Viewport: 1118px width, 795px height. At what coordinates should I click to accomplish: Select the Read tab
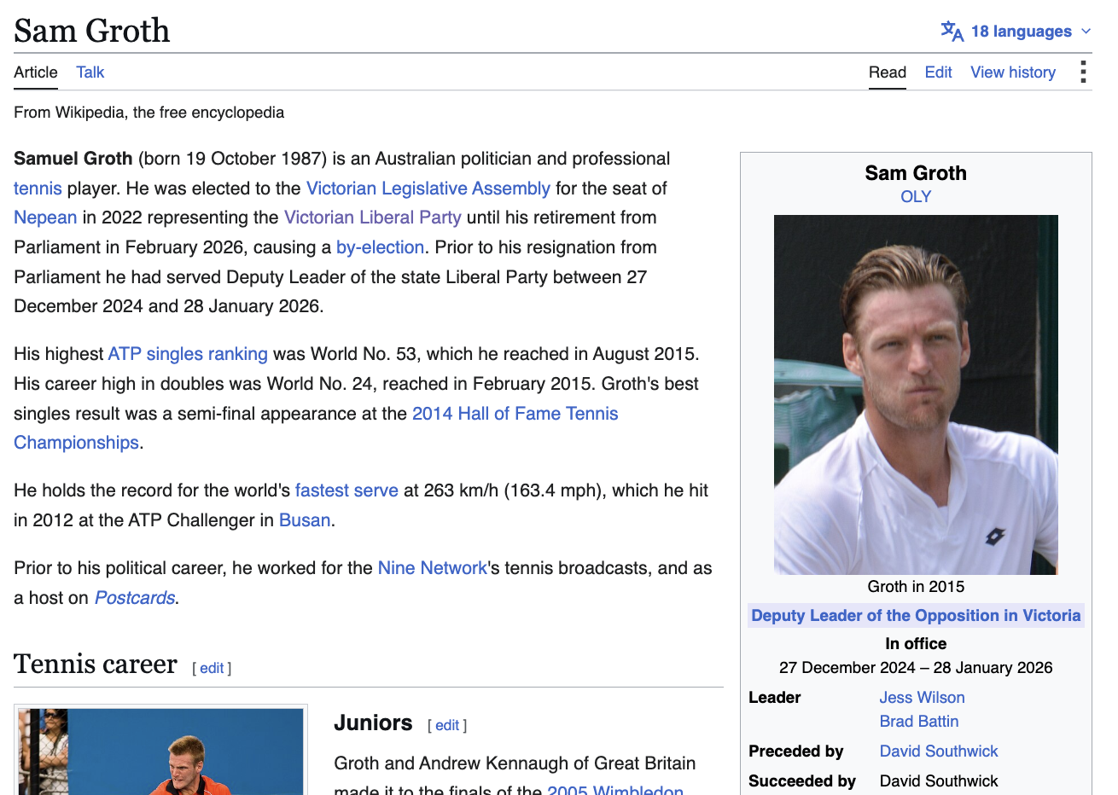(x=888, y=73)
